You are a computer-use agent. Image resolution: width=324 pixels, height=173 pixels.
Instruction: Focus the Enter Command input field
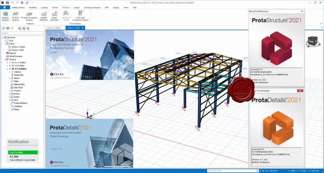(231, 171)
